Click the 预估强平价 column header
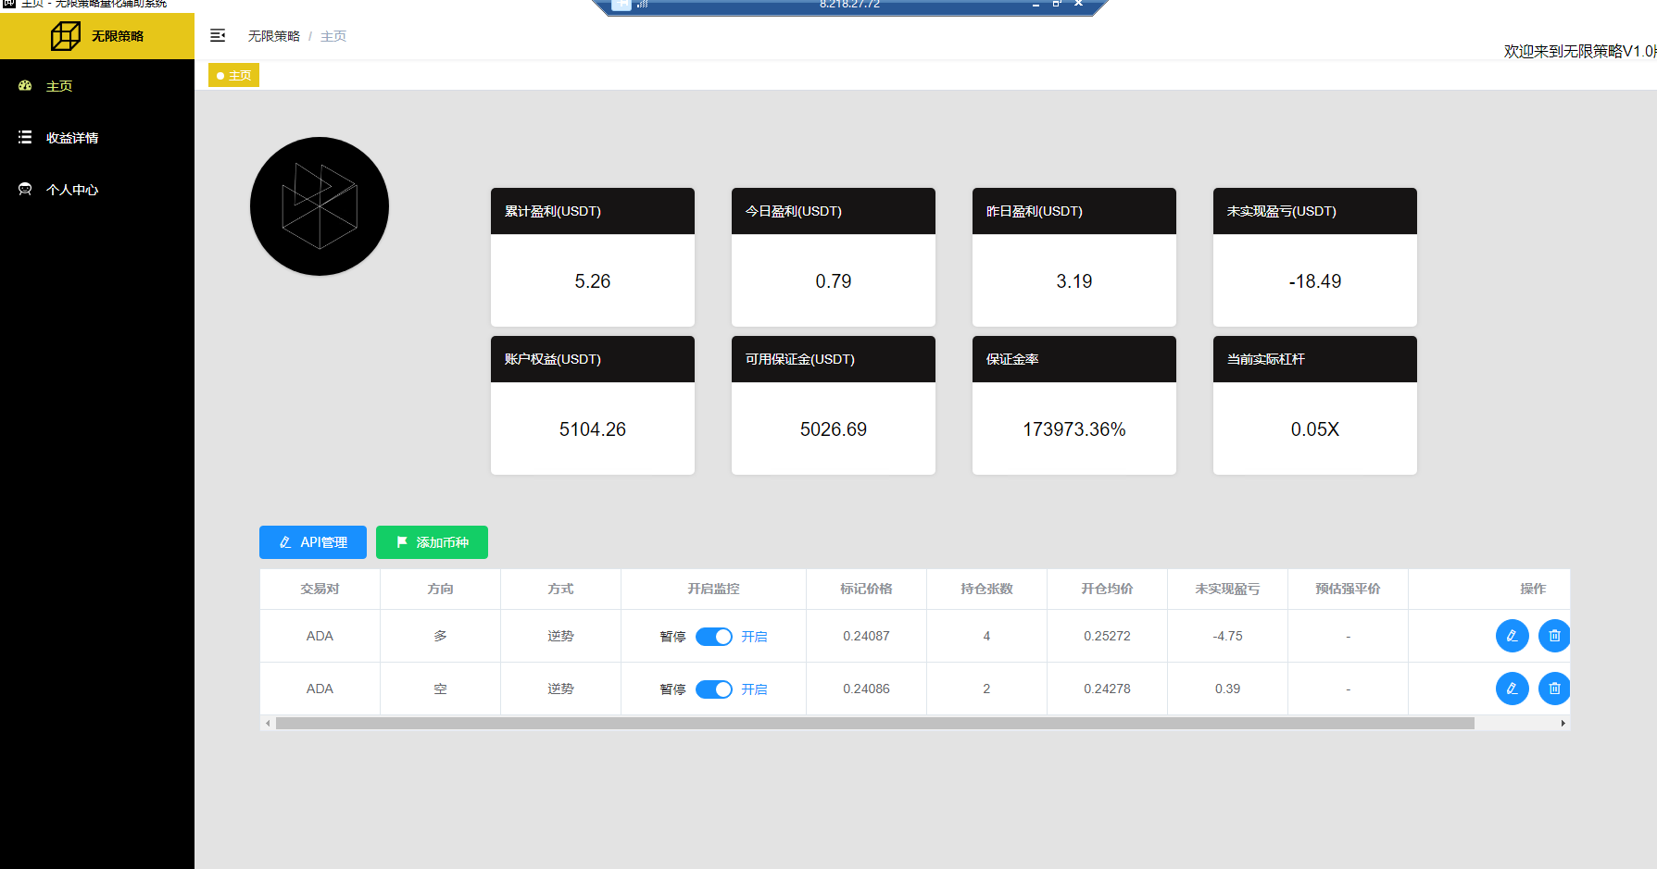 tap(1348, 589)
